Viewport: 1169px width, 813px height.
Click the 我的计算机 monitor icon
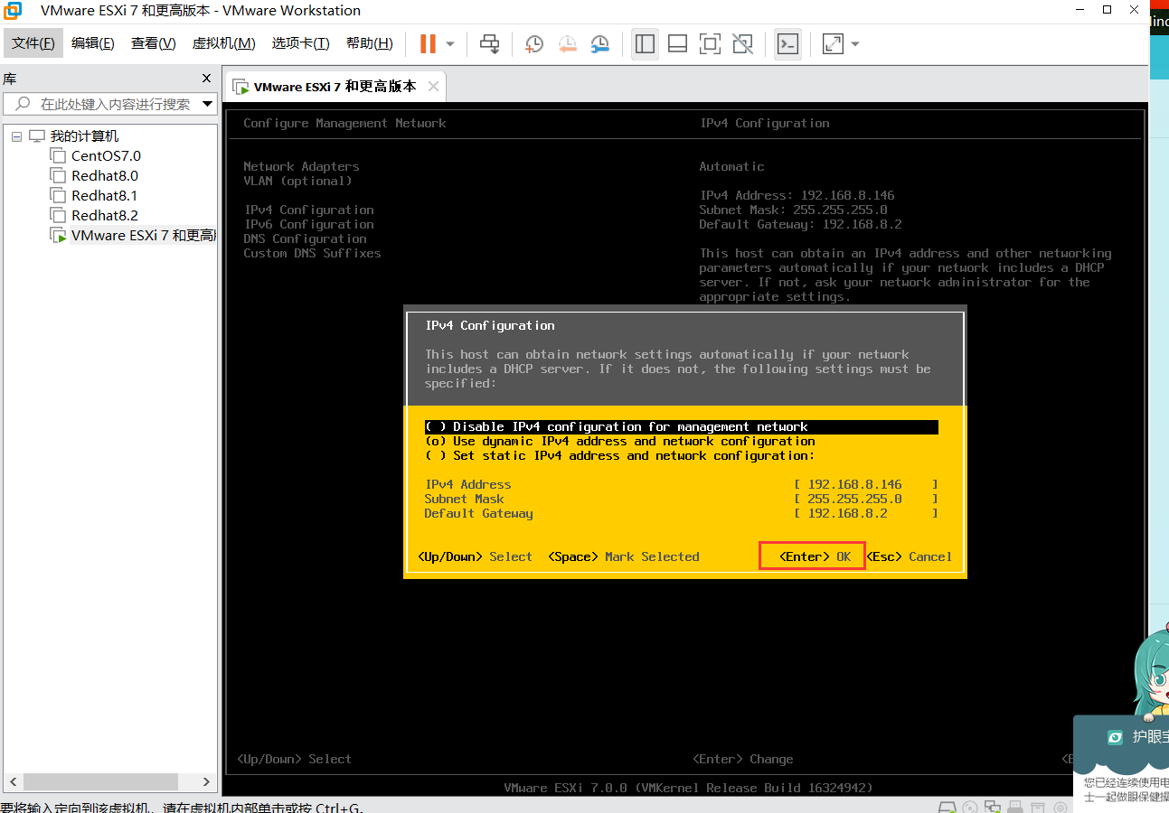click(x=37, y=136)
